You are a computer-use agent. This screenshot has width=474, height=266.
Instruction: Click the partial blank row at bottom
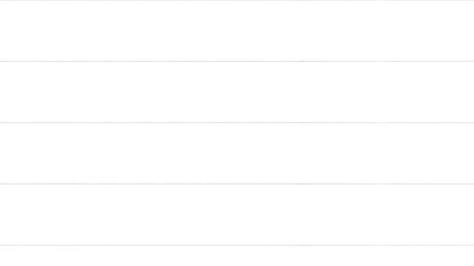coord(237,256)
